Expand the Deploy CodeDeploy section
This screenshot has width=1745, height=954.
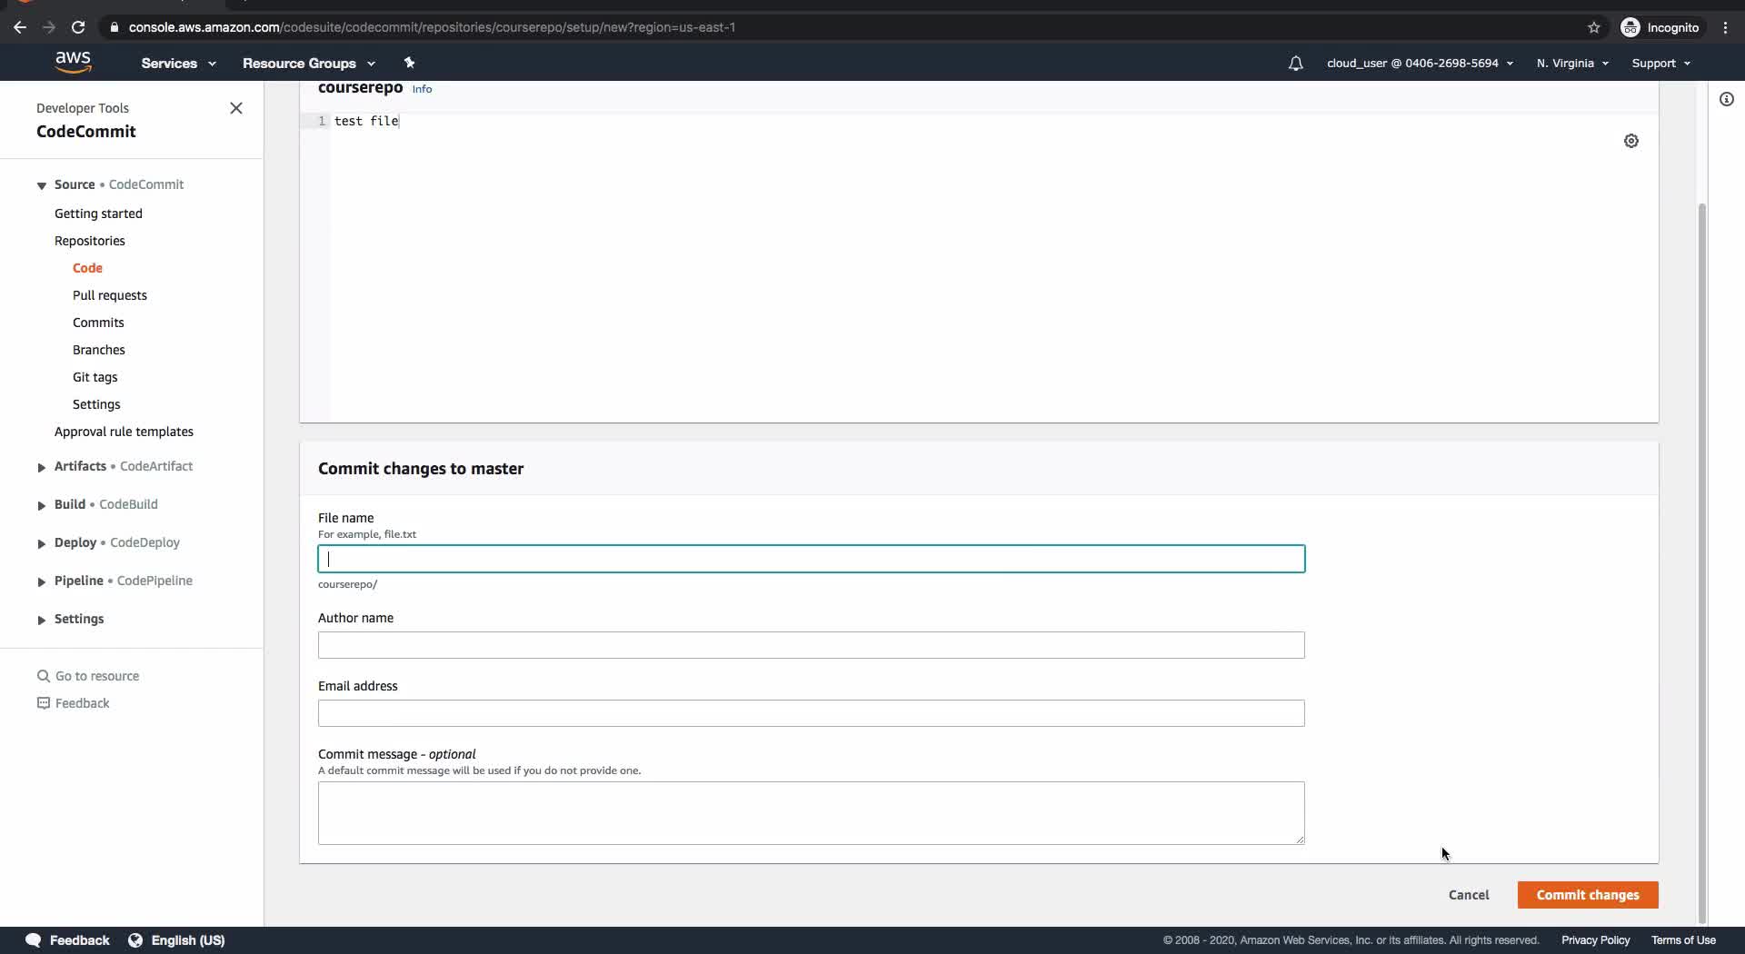pyautogui.click(x=42, y=543)
